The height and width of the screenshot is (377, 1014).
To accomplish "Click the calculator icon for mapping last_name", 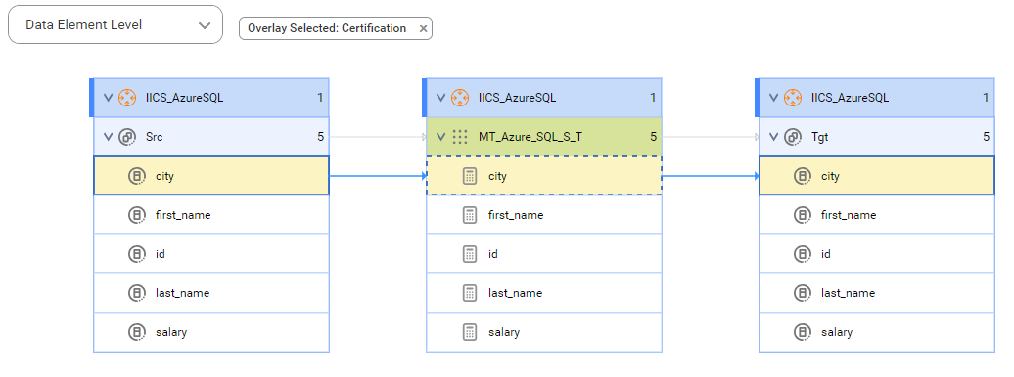I will [x=470, y=293].
